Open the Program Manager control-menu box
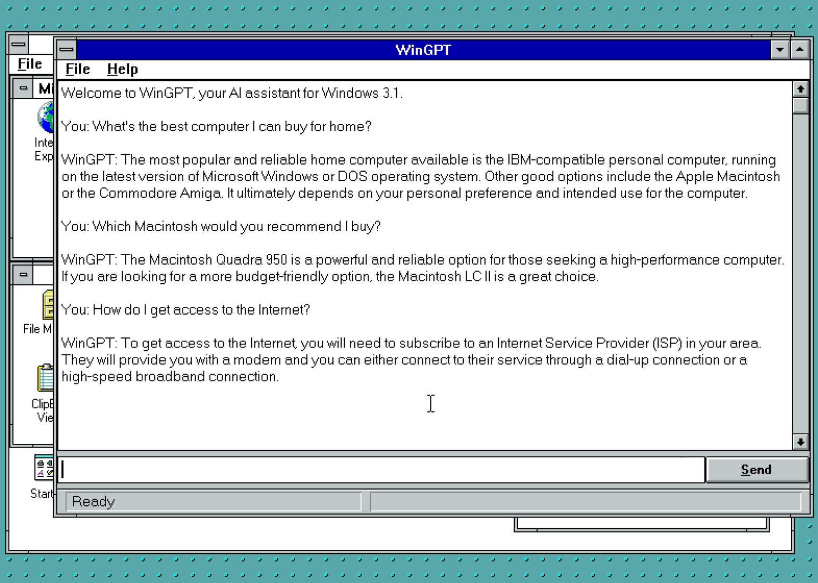Screen dimensions: 818x583 pos(19,44)
